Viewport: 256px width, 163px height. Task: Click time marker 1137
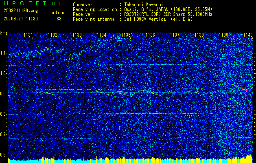pyautogui.click(x=175, y=35)
